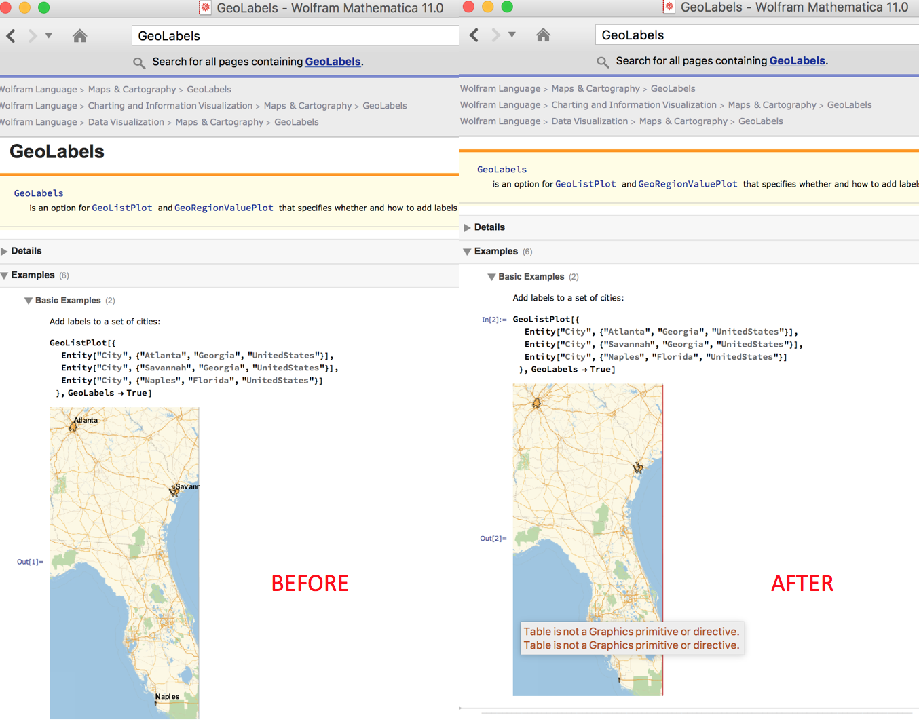Open home page in left window
This screenshot has height=726, width=919.
click(79, 36)
